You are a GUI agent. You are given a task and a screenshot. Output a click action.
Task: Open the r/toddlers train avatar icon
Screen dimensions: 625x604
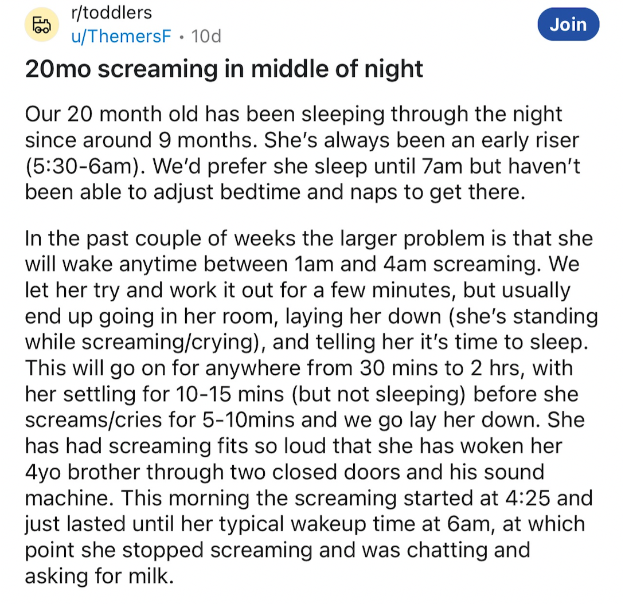[42, 24]
